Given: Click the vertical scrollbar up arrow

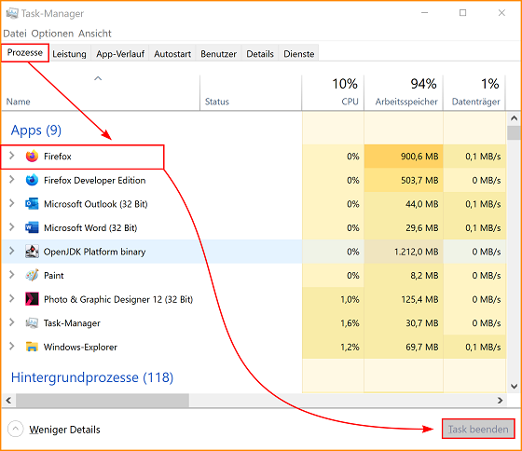Looking at the screenshot, I should (514, 118).
